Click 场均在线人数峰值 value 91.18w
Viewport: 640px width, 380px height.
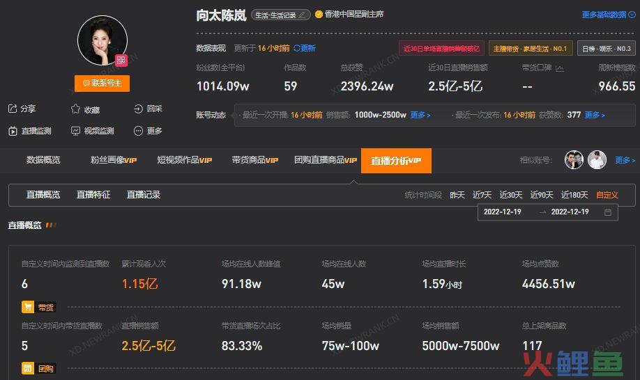[x=242, y=284]
